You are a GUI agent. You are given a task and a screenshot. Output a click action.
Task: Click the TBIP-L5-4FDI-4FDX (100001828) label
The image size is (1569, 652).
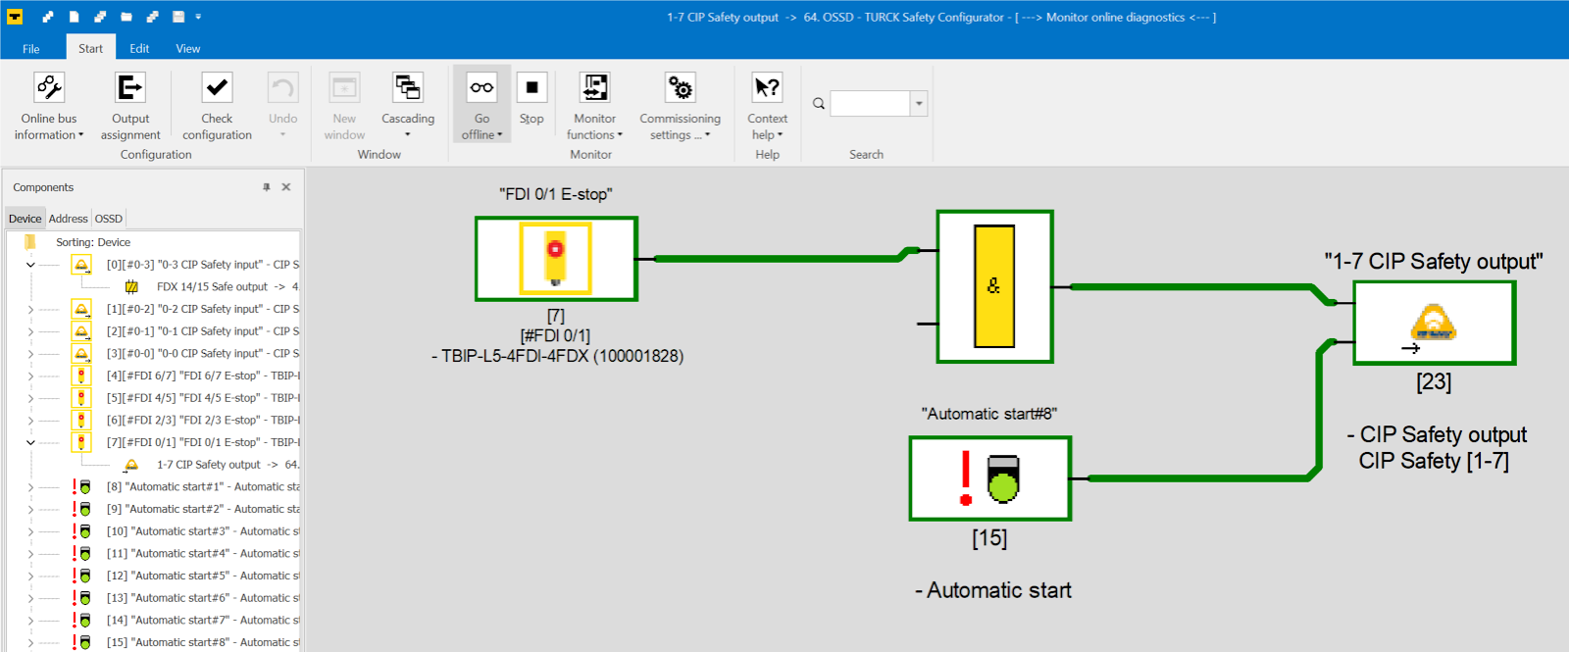pyautogui.click(x=557, y=356)
